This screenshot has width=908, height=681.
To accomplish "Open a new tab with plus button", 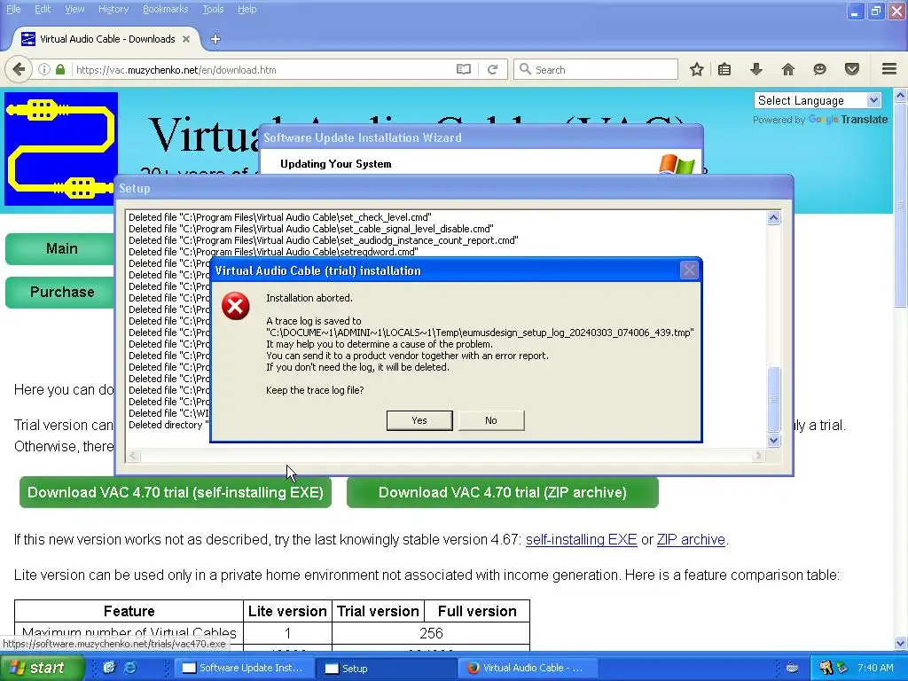I will coord(215,39).
